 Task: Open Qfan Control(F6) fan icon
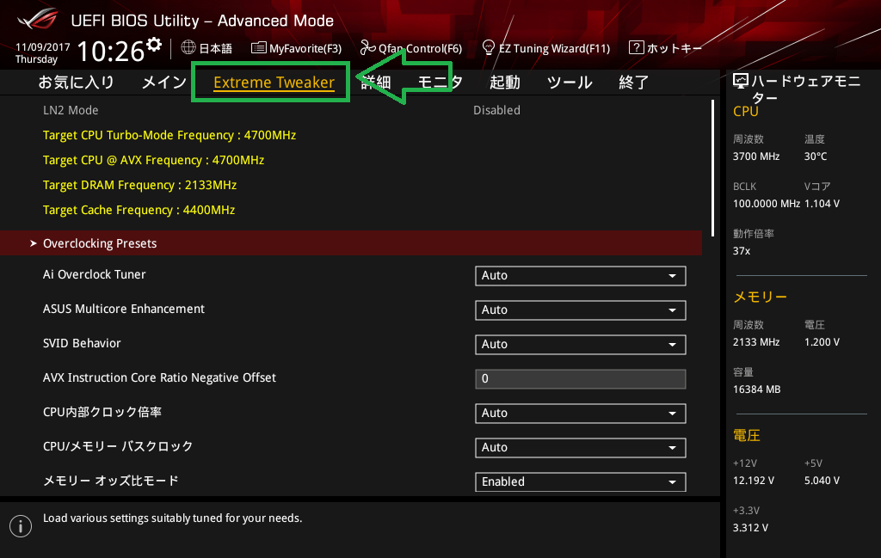tap(367, 47)
